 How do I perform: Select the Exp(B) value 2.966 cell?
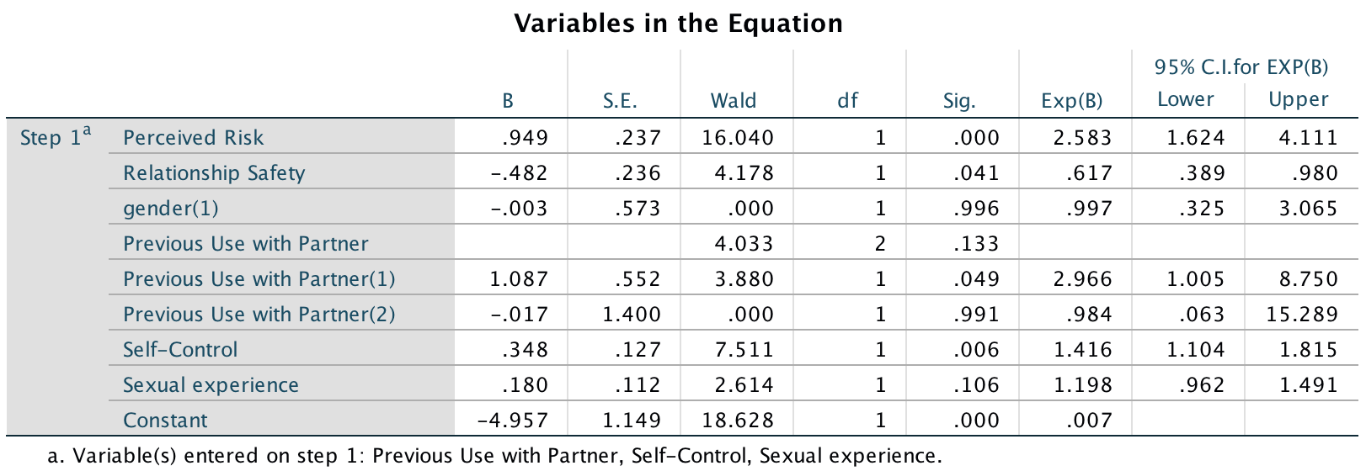pyautogui.click(x=1082, y=279)
